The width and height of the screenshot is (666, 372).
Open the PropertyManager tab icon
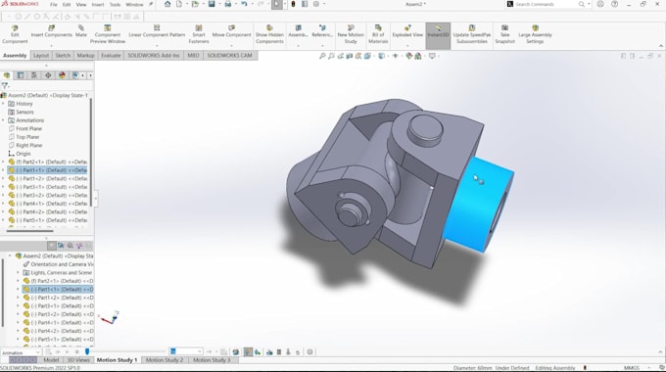[21, 75]
